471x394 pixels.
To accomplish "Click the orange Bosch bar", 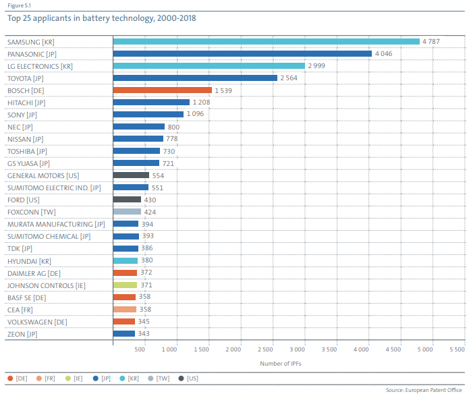I will (162, 90).
